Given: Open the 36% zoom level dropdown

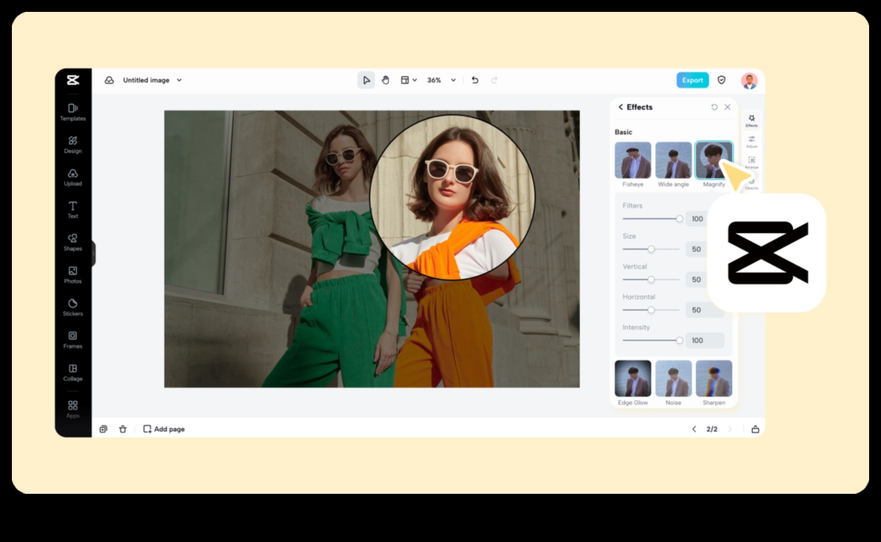Looking at the screenshot, I should 453,80.
